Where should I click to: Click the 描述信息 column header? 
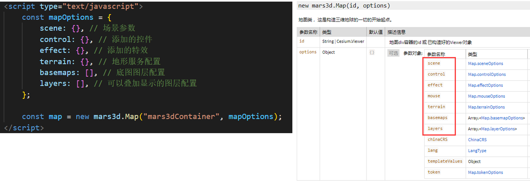click(396, 32)
